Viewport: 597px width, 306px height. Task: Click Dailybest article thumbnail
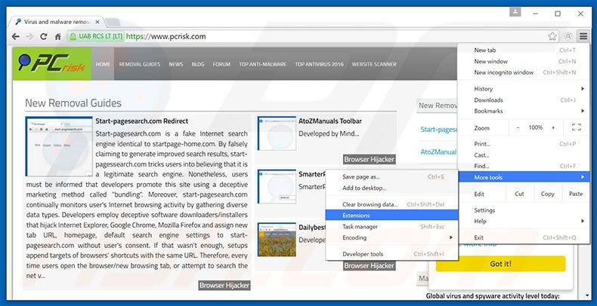(277, 240)
